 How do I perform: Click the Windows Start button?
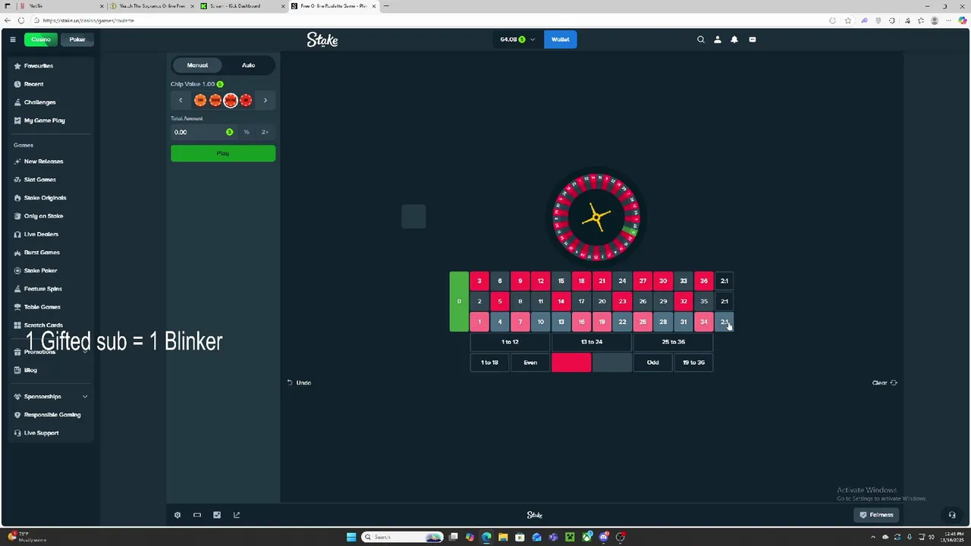[351, 537]
